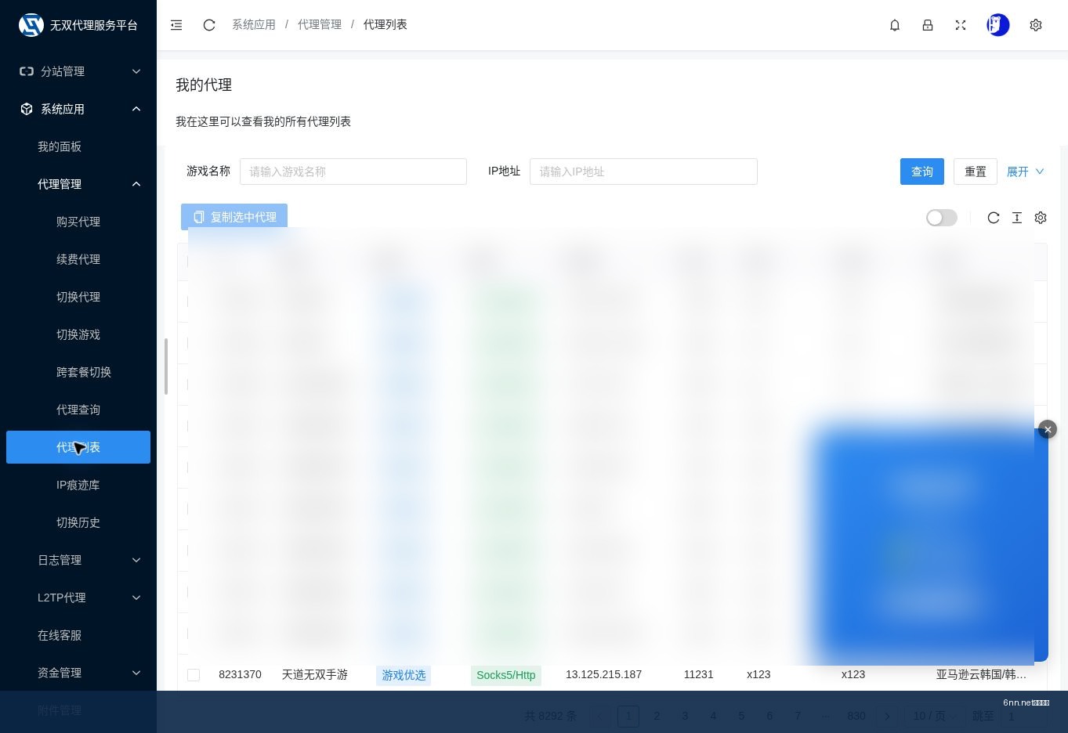The height and width of the screenshot is (733, 1068).
Task: Focus the IP地址 input field
Action: tap(643, 172)
